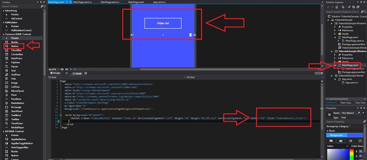Screen dimensions: 367x160
Task: Show event handlers via lightning icon
Action: [x=363, y=113]
